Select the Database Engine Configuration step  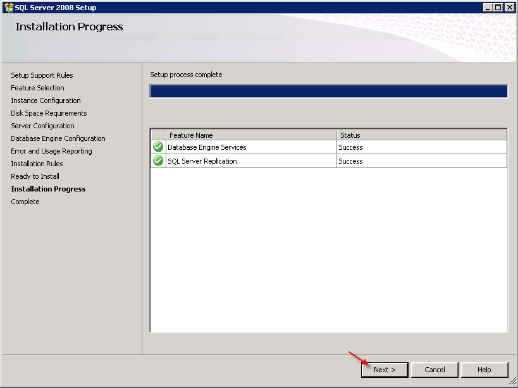tap(58, 138)
